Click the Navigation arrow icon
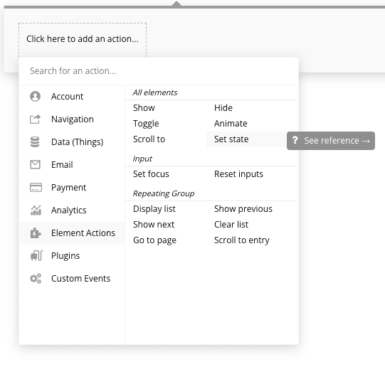385x379 pixels. [x=35, y=119]
